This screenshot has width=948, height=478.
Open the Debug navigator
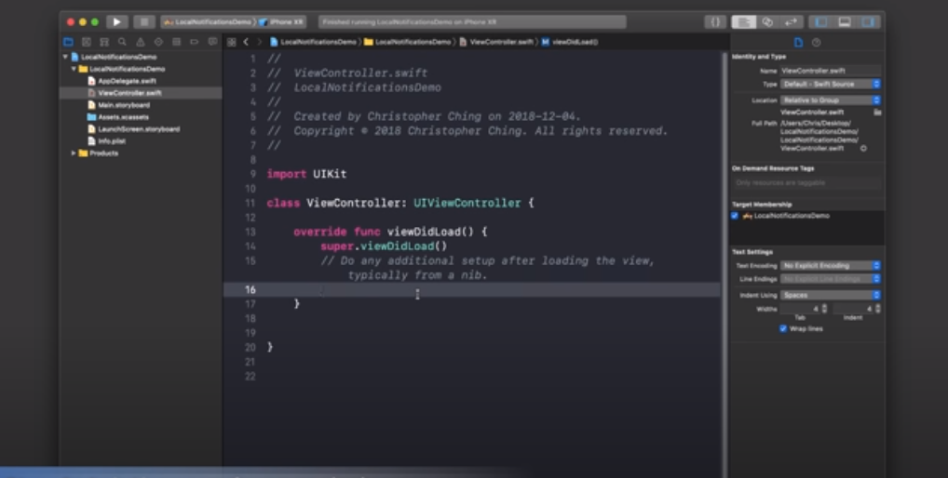[x=177, y=42]
